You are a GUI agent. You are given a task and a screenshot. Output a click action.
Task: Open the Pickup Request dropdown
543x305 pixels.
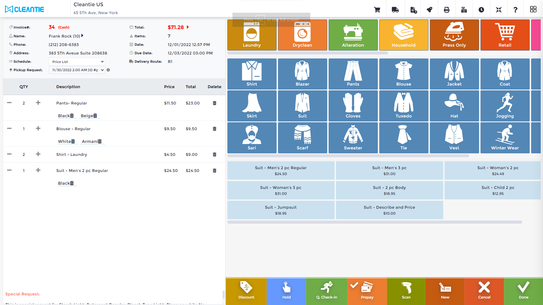coord(77,70)
